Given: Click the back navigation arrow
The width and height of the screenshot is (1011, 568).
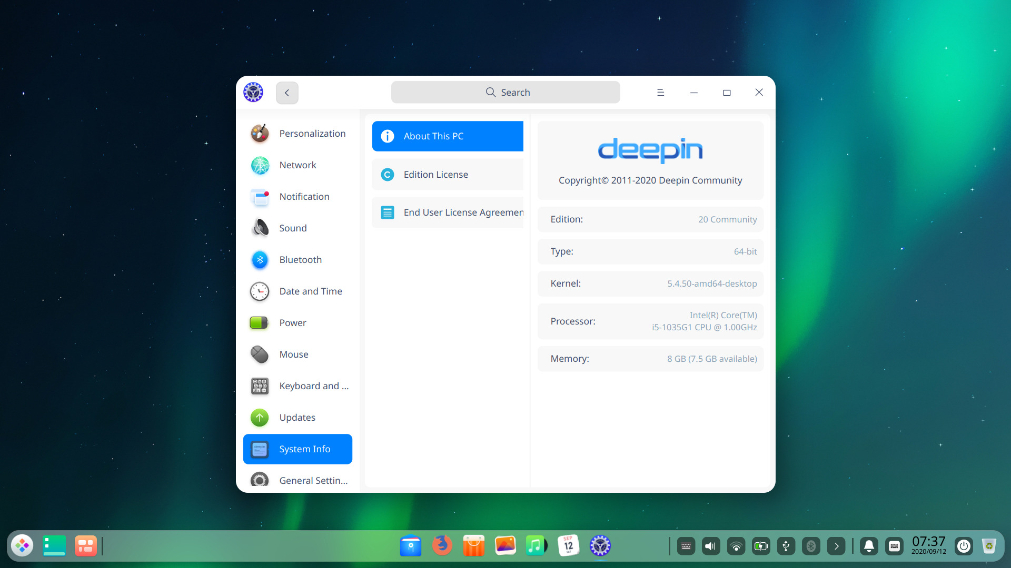Looking at the screenshot, I should (x=287, y=92).
